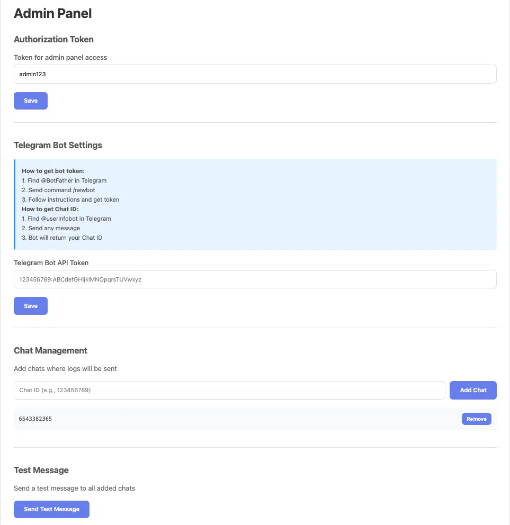Click the Authorization Token section heading
This screenshot has width=510, height=525.
pos(53,39)
